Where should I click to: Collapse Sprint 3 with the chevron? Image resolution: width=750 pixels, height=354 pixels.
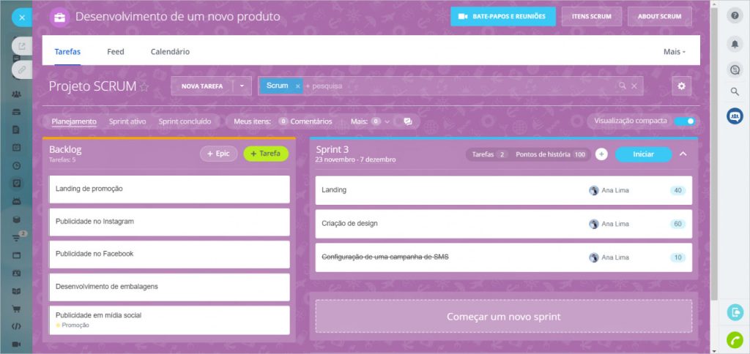tap(683, 154)
